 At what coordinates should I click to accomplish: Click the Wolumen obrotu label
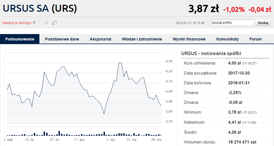coord(200,142)
